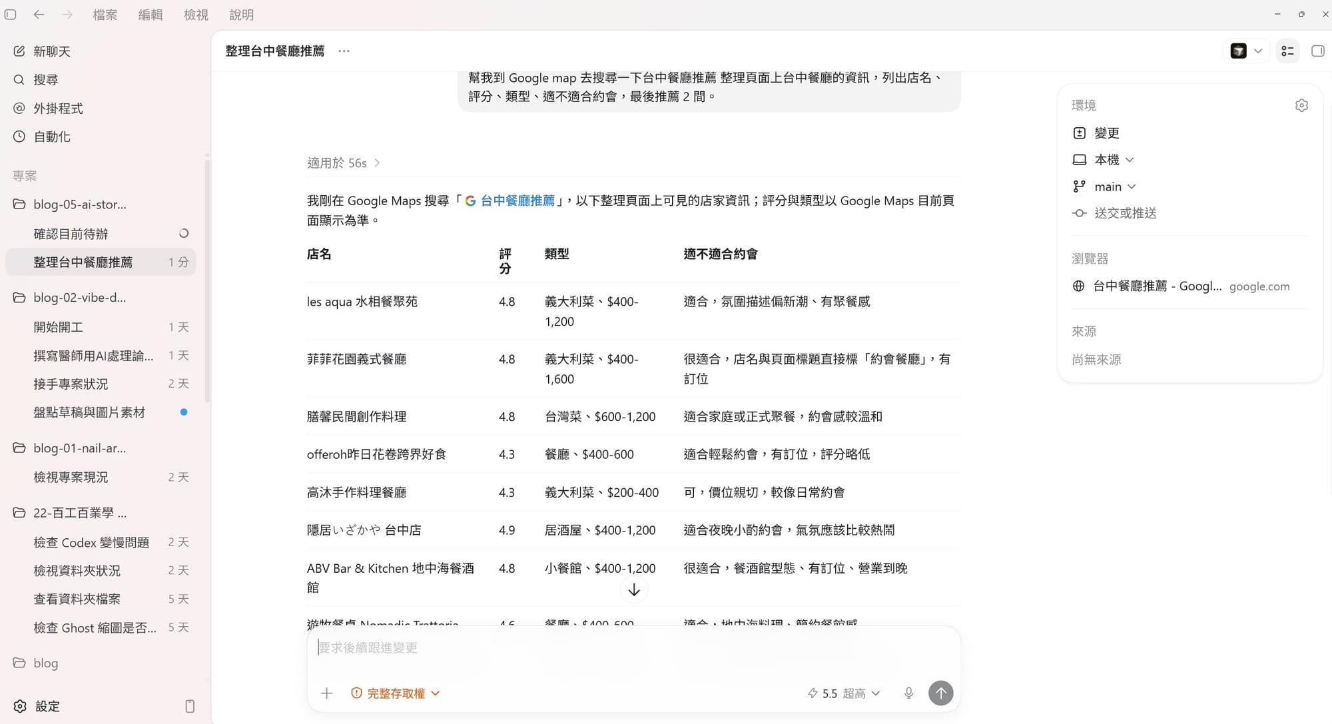Screen dimensions: 1332x724
Task: Open the 台中餐廳推薦 - Google browser entry
Action: tap(1181, 286)
